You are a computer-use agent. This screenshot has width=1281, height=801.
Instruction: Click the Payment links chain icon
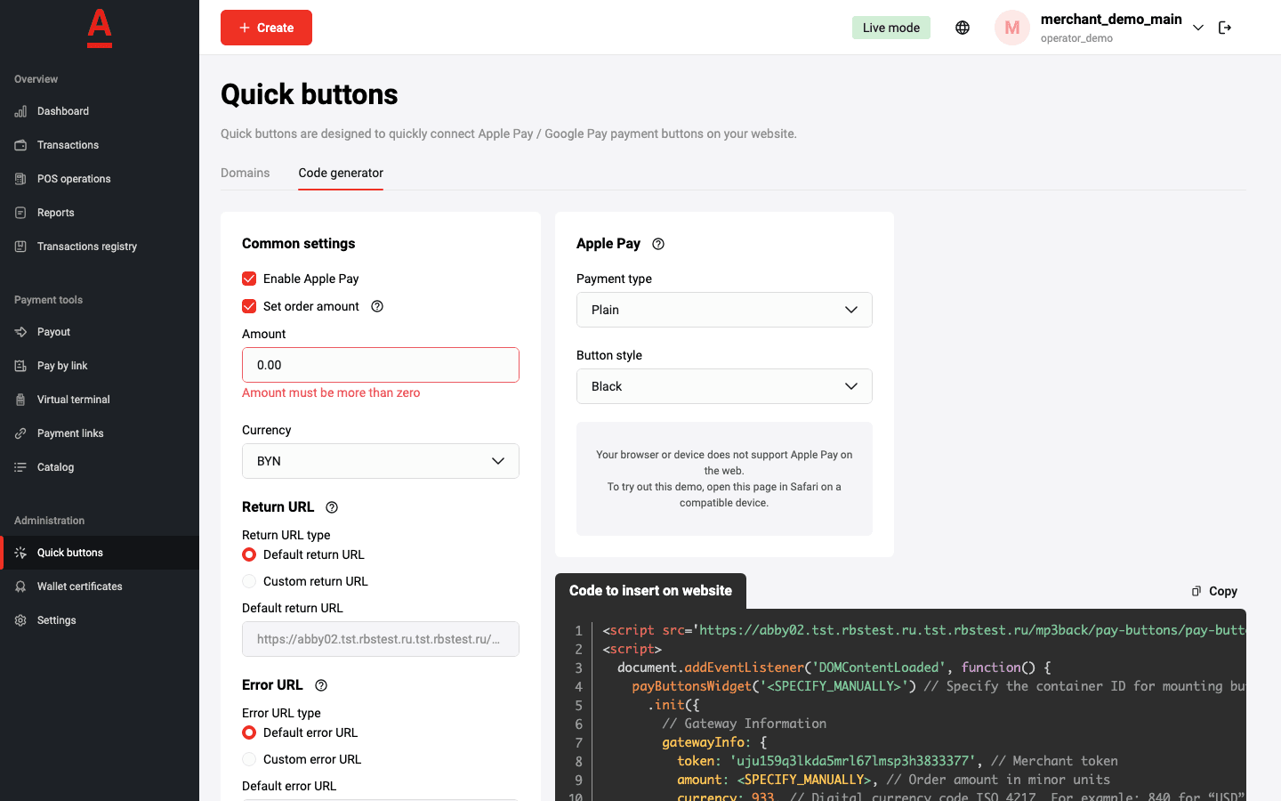[x=20, y=433]
